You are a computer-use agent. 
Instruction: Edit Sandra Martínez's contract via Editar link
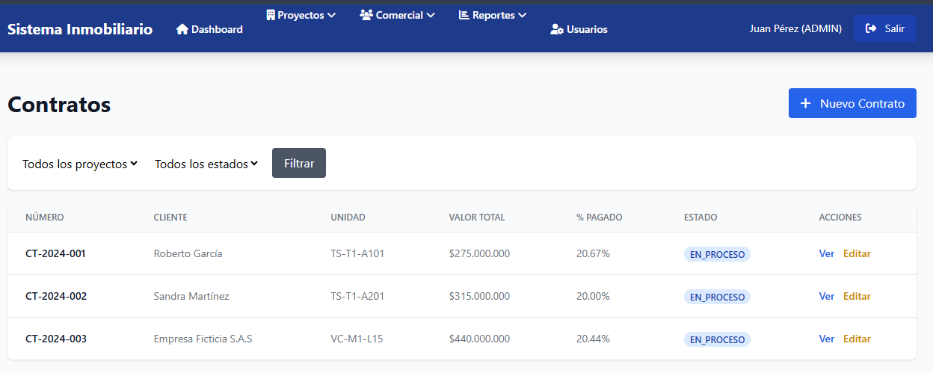coord(857,296)
